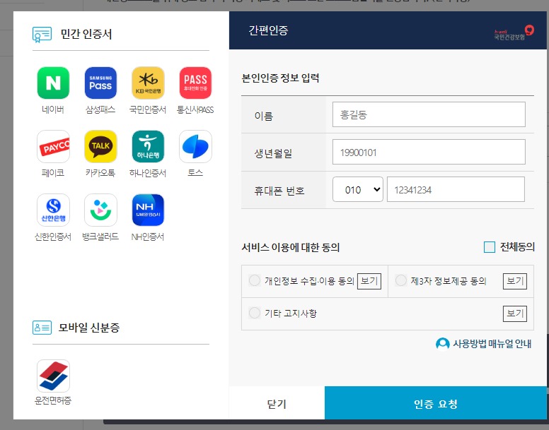Click the 인증 요청 button
549x430 pixels.
coord(436,403)
